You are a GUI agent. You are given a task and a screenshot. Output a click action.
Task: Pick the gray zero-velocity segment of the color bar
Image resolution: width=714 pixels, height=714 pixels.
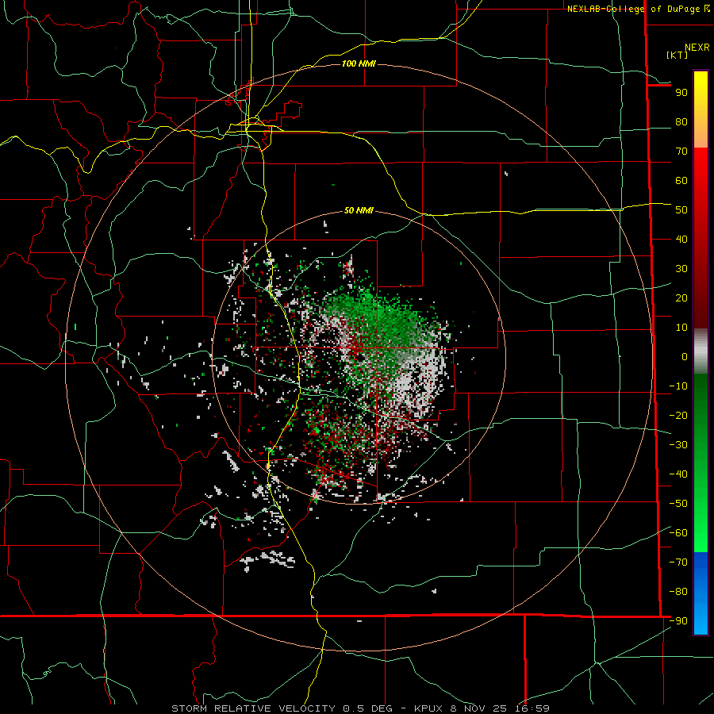[701, 351]
